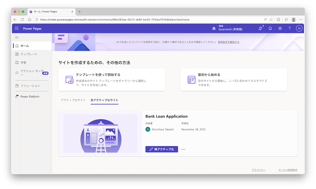Open a new browser tab
316x189 pixels.
[x=80, y=12]
